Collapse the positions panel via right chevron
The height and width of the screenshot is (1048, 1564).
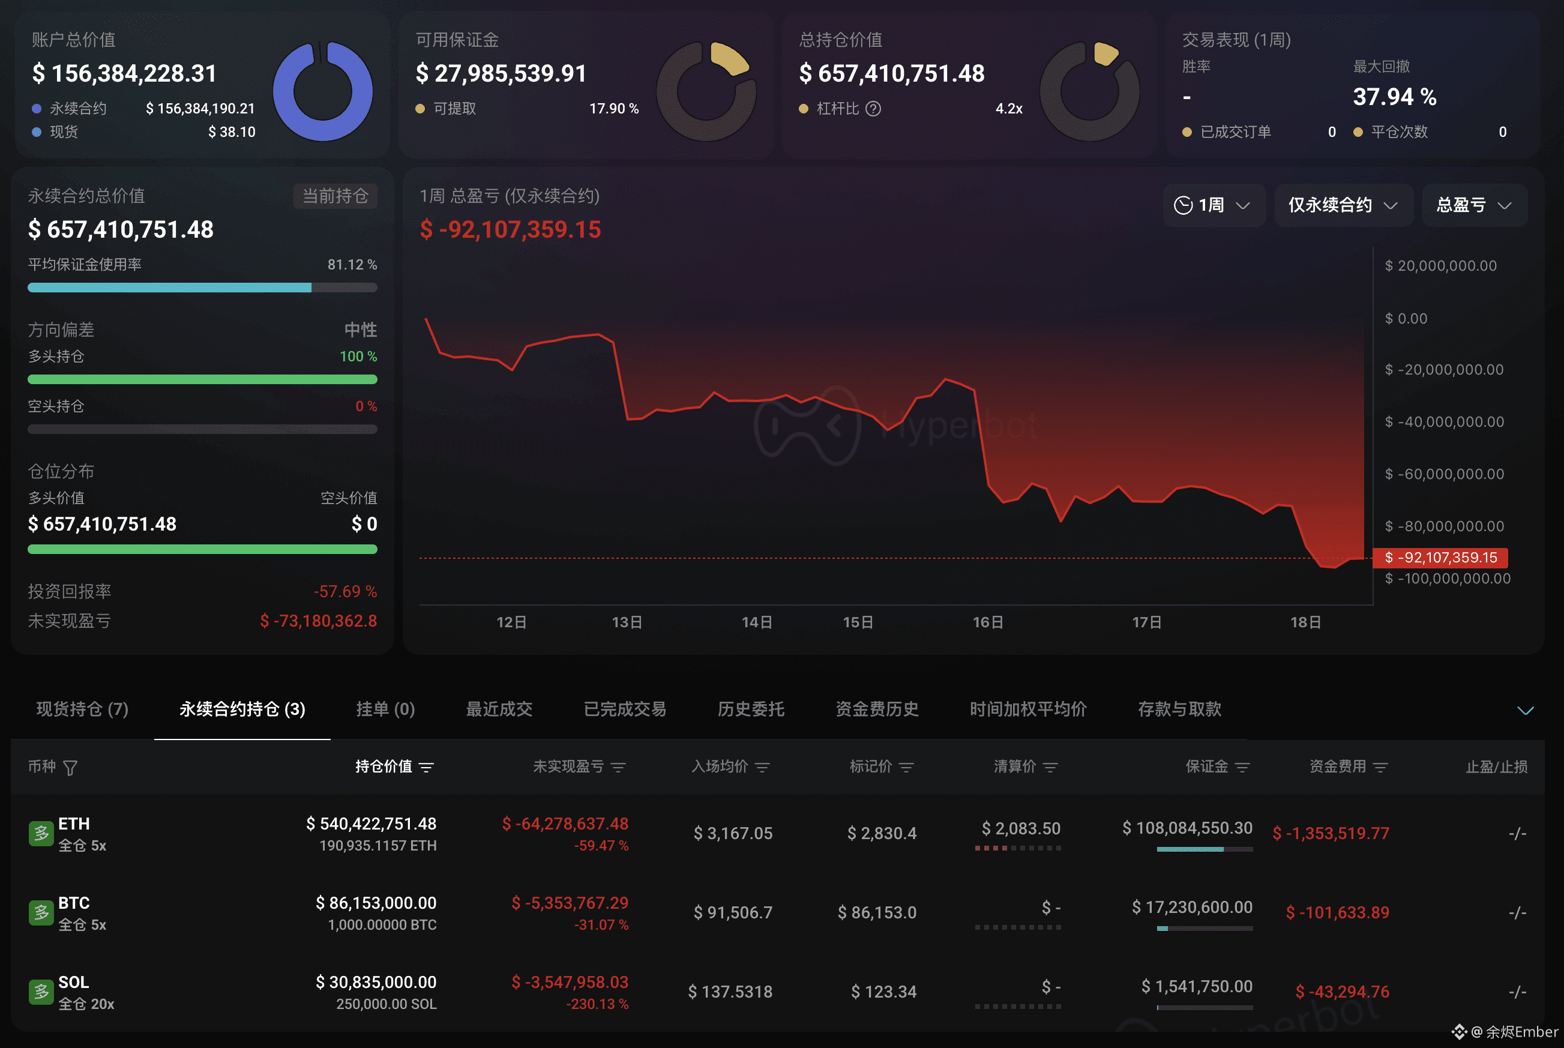pyautogui.click(x=1525, y=710)
